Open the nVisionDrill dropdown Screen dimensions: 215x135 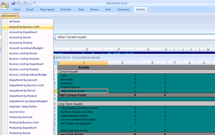point(10,16)
